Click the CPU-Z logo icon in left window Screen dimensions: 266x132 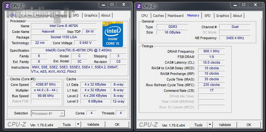click(x=7, y=6)
